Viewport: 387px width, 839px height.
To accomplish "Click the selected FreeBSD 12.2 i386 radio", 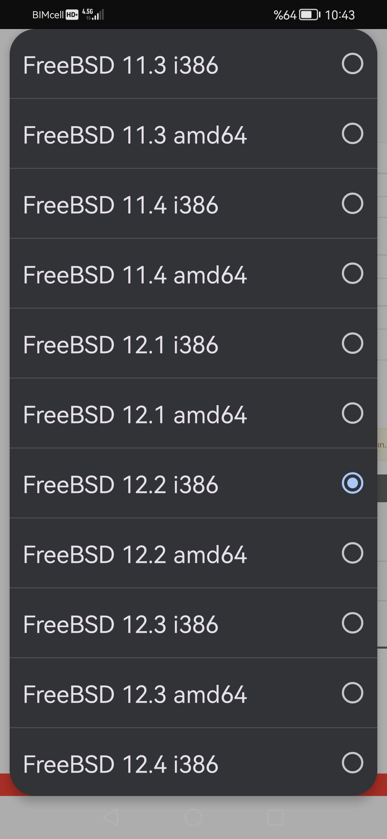I will coord(353,483).
